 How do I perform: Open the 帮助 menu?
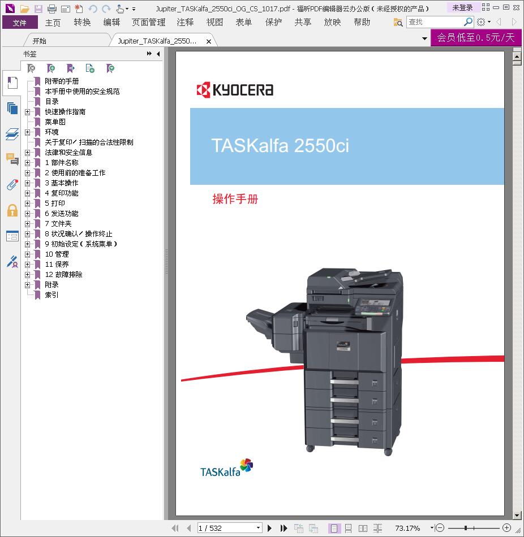[x=362, y=23]
